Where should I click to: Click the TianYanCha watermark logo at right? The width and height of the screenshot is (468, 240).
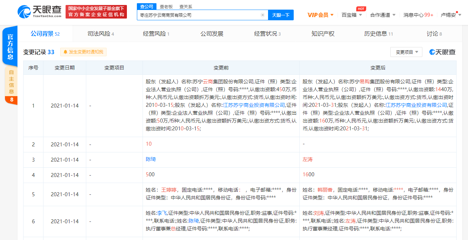pyautogui.click(x=442, y=52)
